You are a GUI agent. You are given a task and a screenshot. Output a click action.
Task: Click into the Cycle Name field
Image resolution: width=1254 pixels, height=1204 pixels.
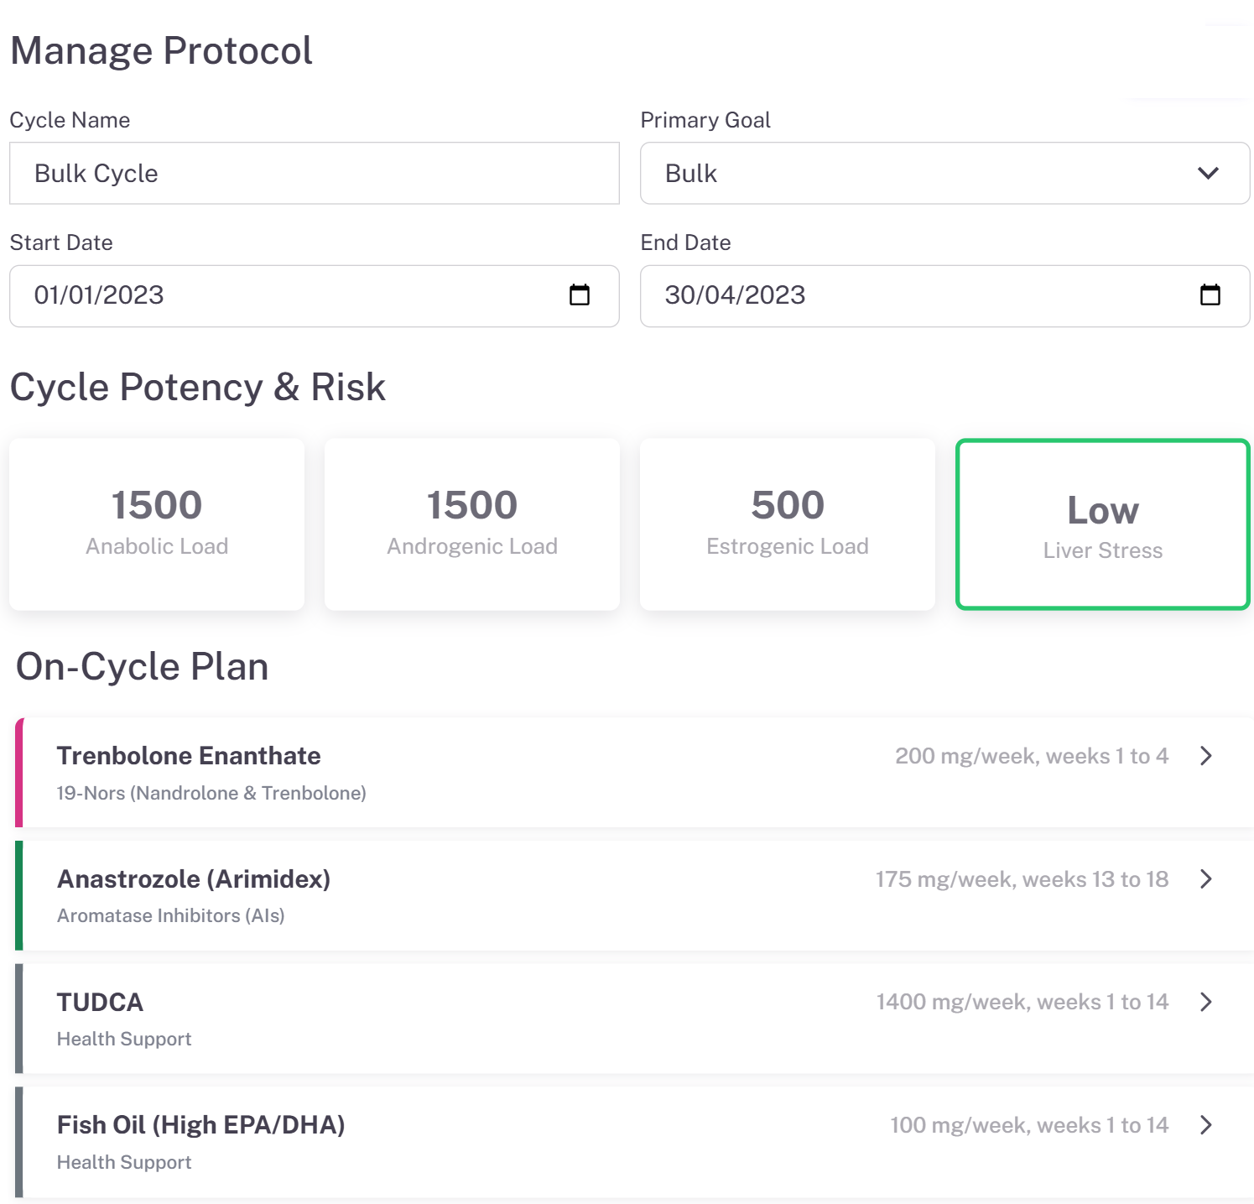tap(315, 174)
